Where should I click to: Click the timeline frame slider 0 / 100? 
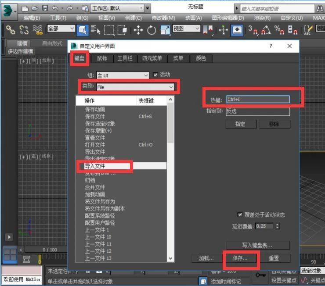click(50, 250)
